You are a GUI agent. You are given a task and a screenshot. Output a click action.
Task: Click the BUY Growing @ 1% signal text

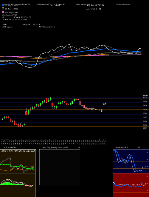click(x=47, y=27)
